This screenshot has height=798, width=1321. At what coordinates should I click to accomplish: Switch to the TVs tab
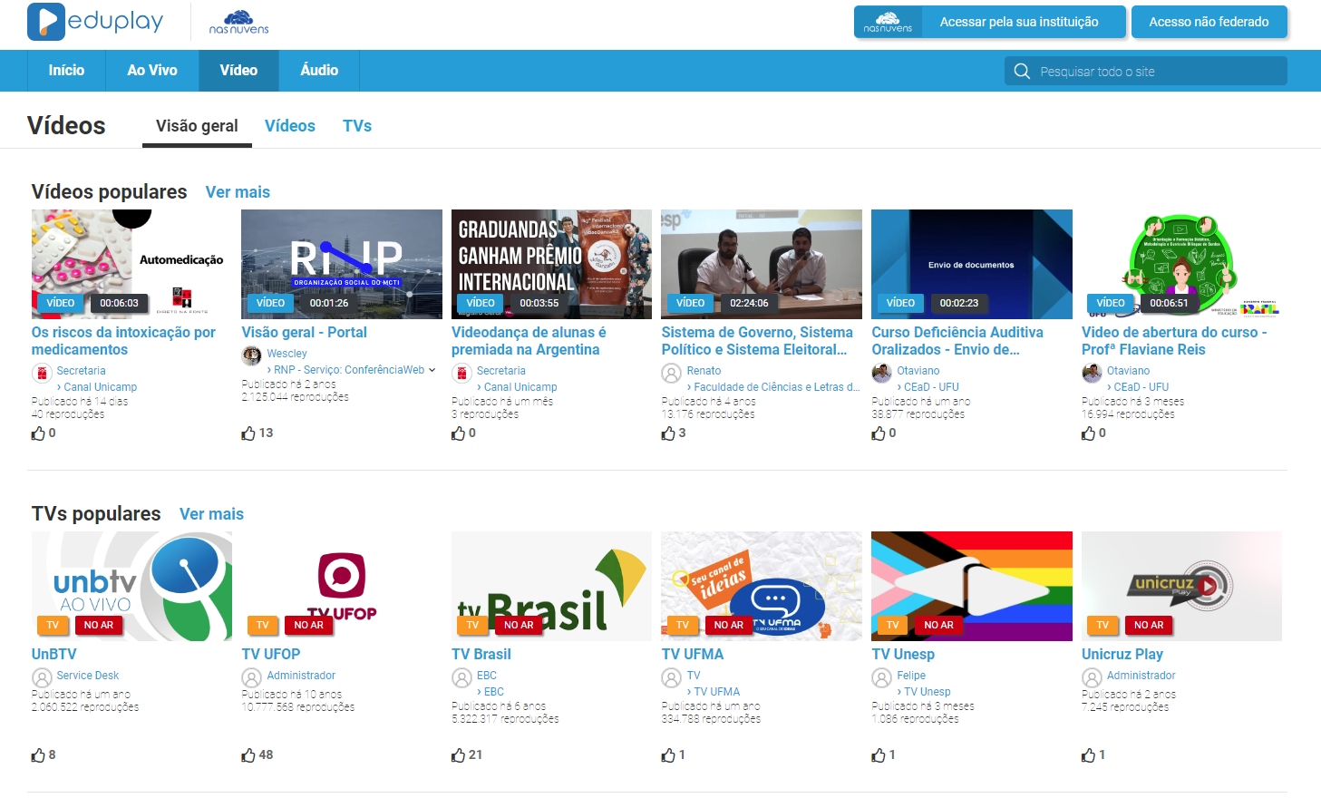[x=357, y=126]
